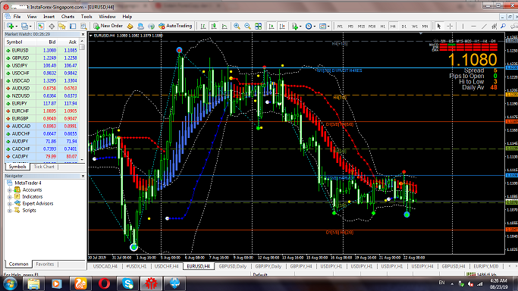Select the D1 timeframe
The image size is (518, 291).
[x=403, y=26]
